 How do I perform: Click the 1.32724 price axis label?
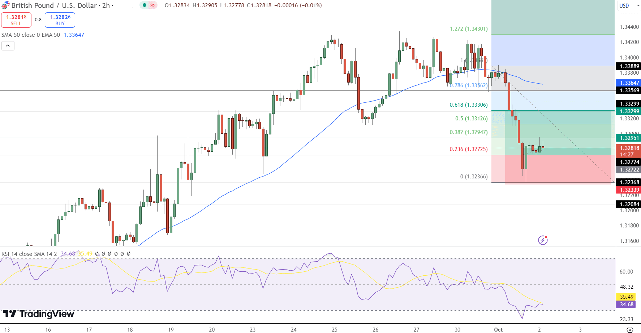[x=629, y=162]
